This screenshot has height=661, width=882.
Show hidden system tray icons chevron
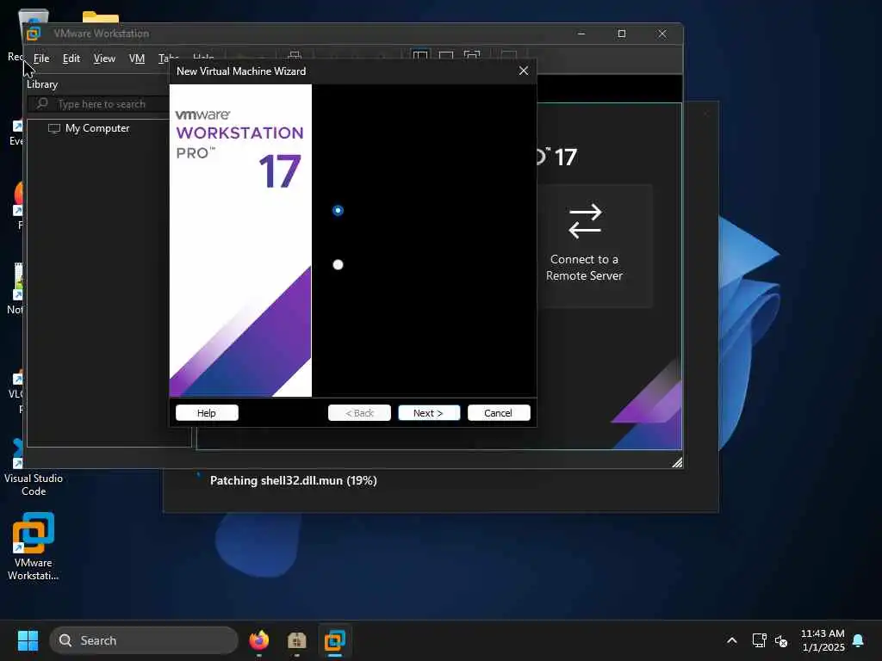(732, 640)
